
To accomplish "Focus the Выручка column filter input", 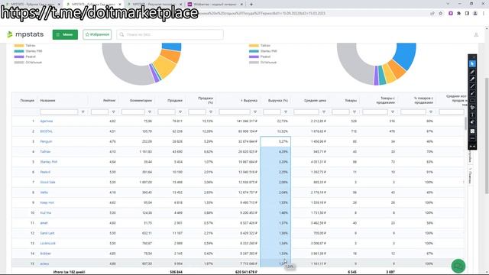I will point(235,112).
